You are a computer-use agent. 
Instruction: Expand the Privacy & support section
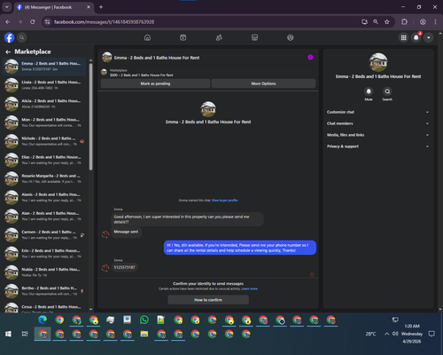click(377, 146)
